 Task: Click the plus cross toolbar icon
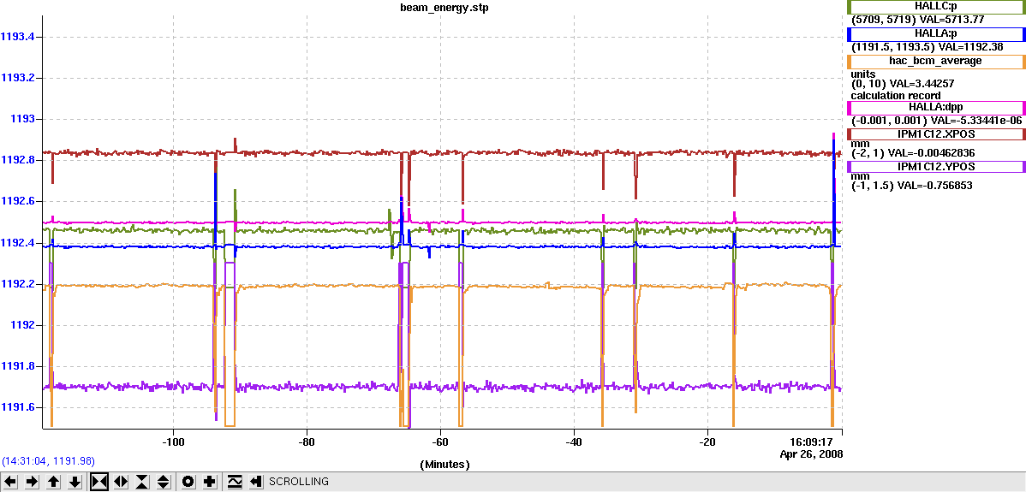pos(209,482)
